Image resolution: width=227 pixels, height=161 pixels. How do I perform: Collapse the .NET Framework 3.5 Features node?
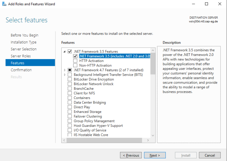tap(65, 51)
